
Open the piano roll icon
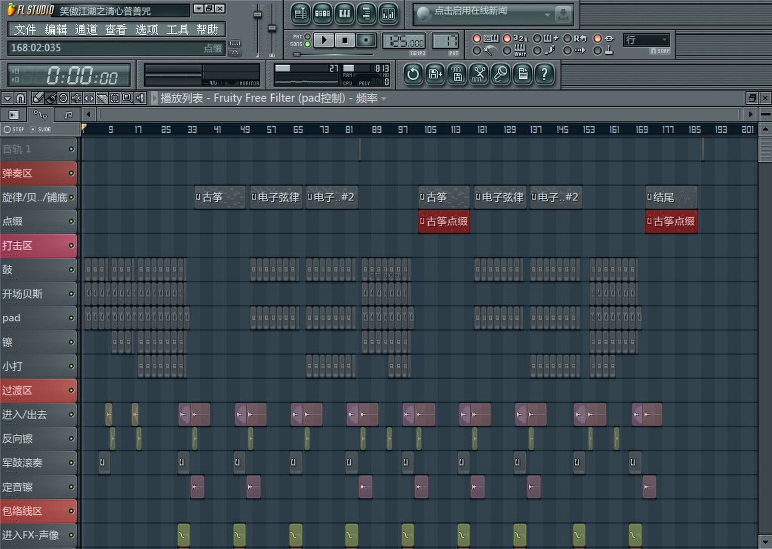(x=344, y=14)
